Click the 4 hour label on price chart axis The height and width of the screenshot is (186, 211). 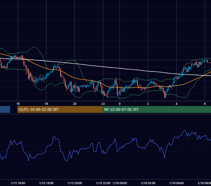(177, 104)
